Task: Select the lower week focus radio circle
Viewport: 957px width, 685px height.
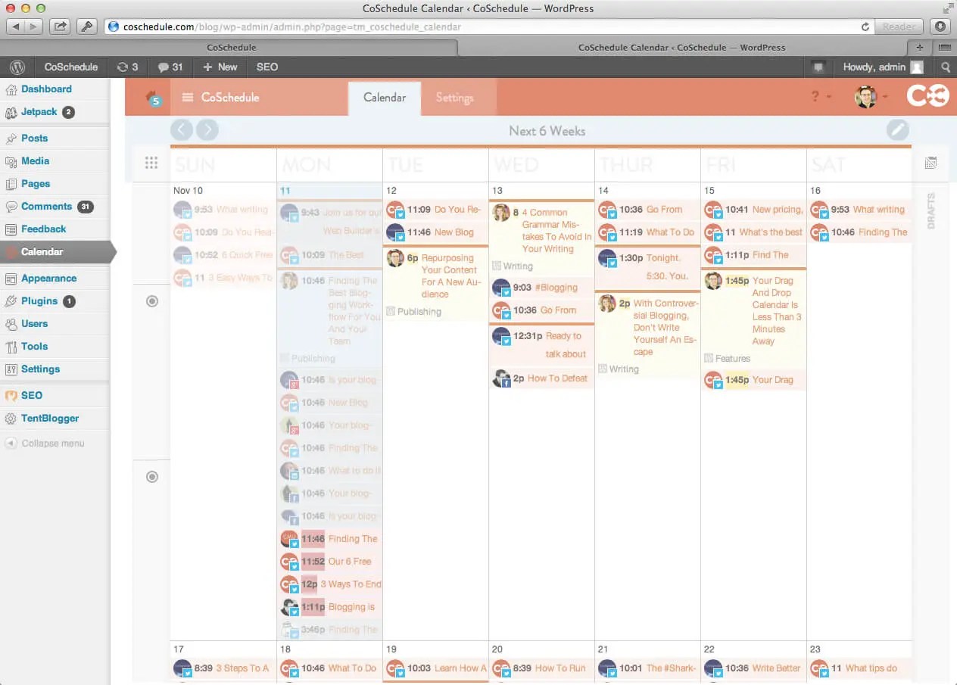Action: pyautogui.click(x=151, y=476)
